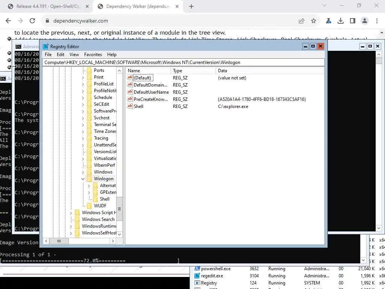Open a new browser tab
Image resolution: width=385 pixels, height=289 pixels.
[x=191, y=7]
